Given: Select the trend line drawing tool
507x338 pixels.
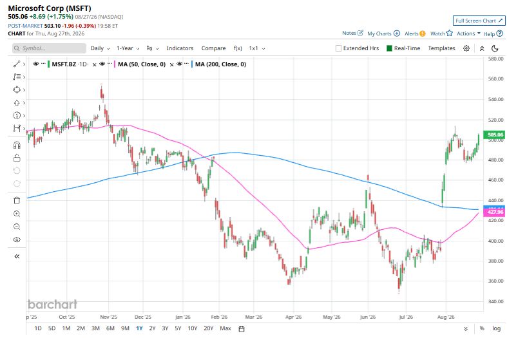Looking at the screenshot, I should click(17, 64).
